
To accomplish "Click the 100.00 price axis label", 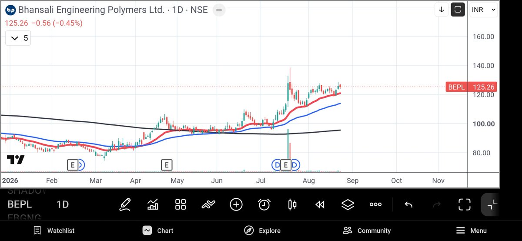I will point(483,124).
